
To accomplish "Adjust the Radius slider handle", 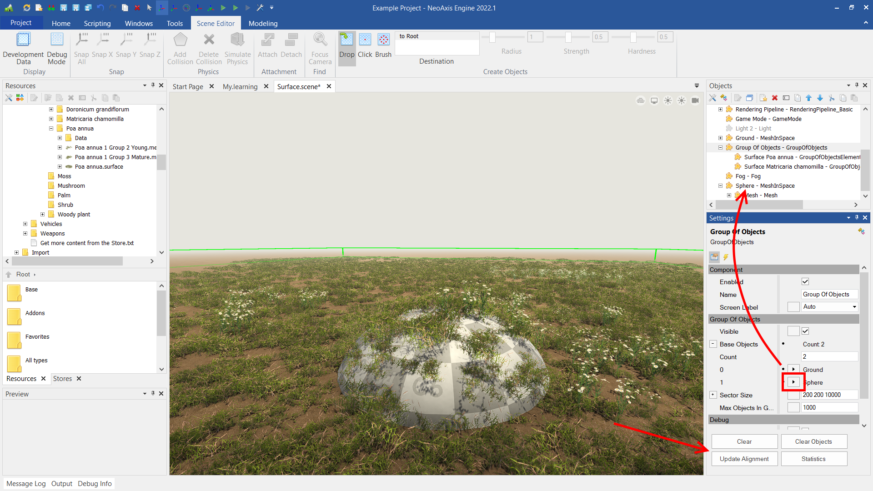I will point(492,37).
